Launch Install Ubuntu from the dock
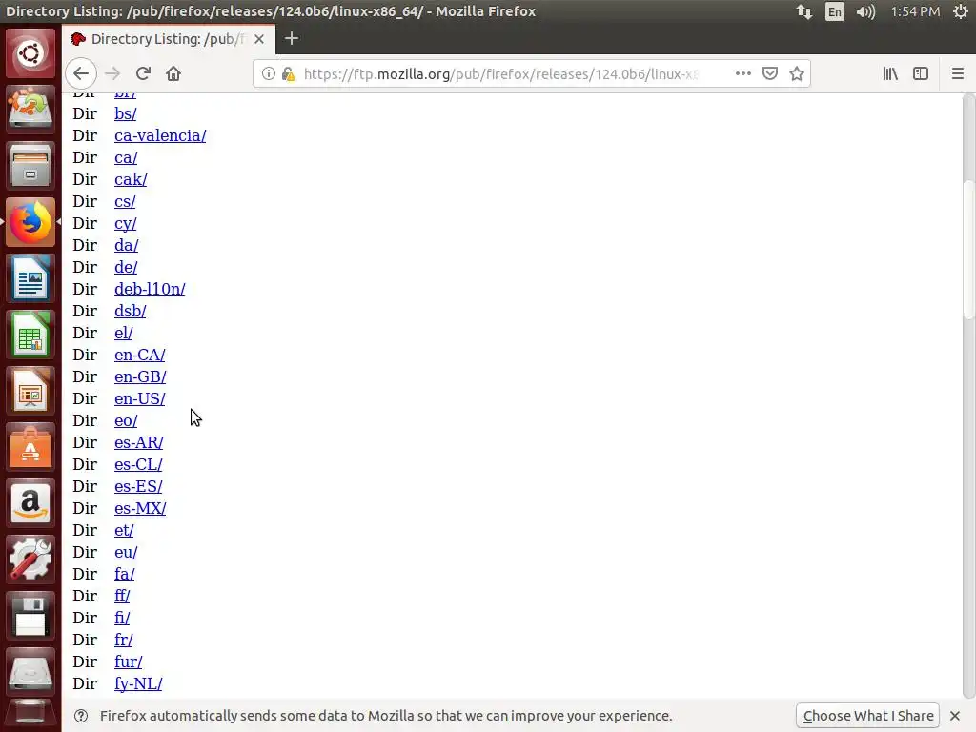Viewport: 976px width, 732px height. [30, 109]
